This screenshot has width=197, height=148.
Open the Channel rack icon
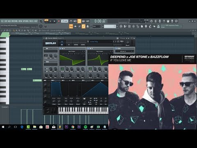click(x=129, y=26)
